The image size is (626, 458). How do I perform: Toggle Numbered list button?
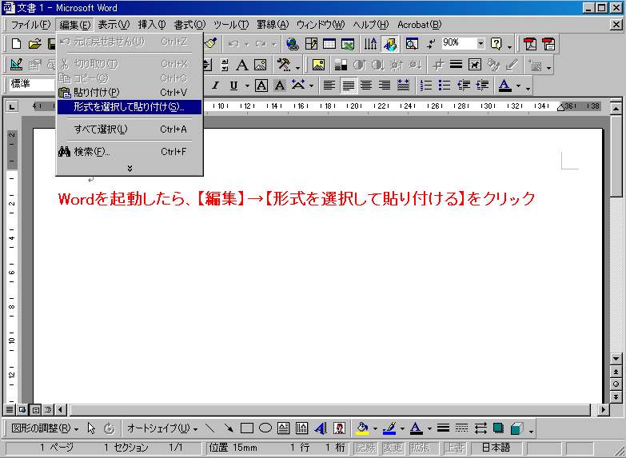[426, 86]
